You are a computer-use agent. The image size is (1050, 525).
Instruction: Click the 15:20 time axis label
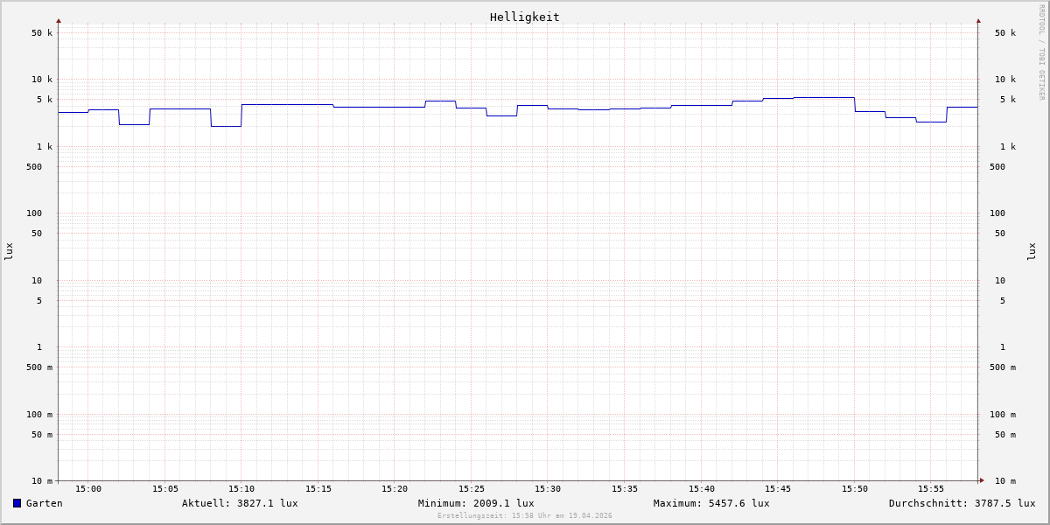coord(395,489)
